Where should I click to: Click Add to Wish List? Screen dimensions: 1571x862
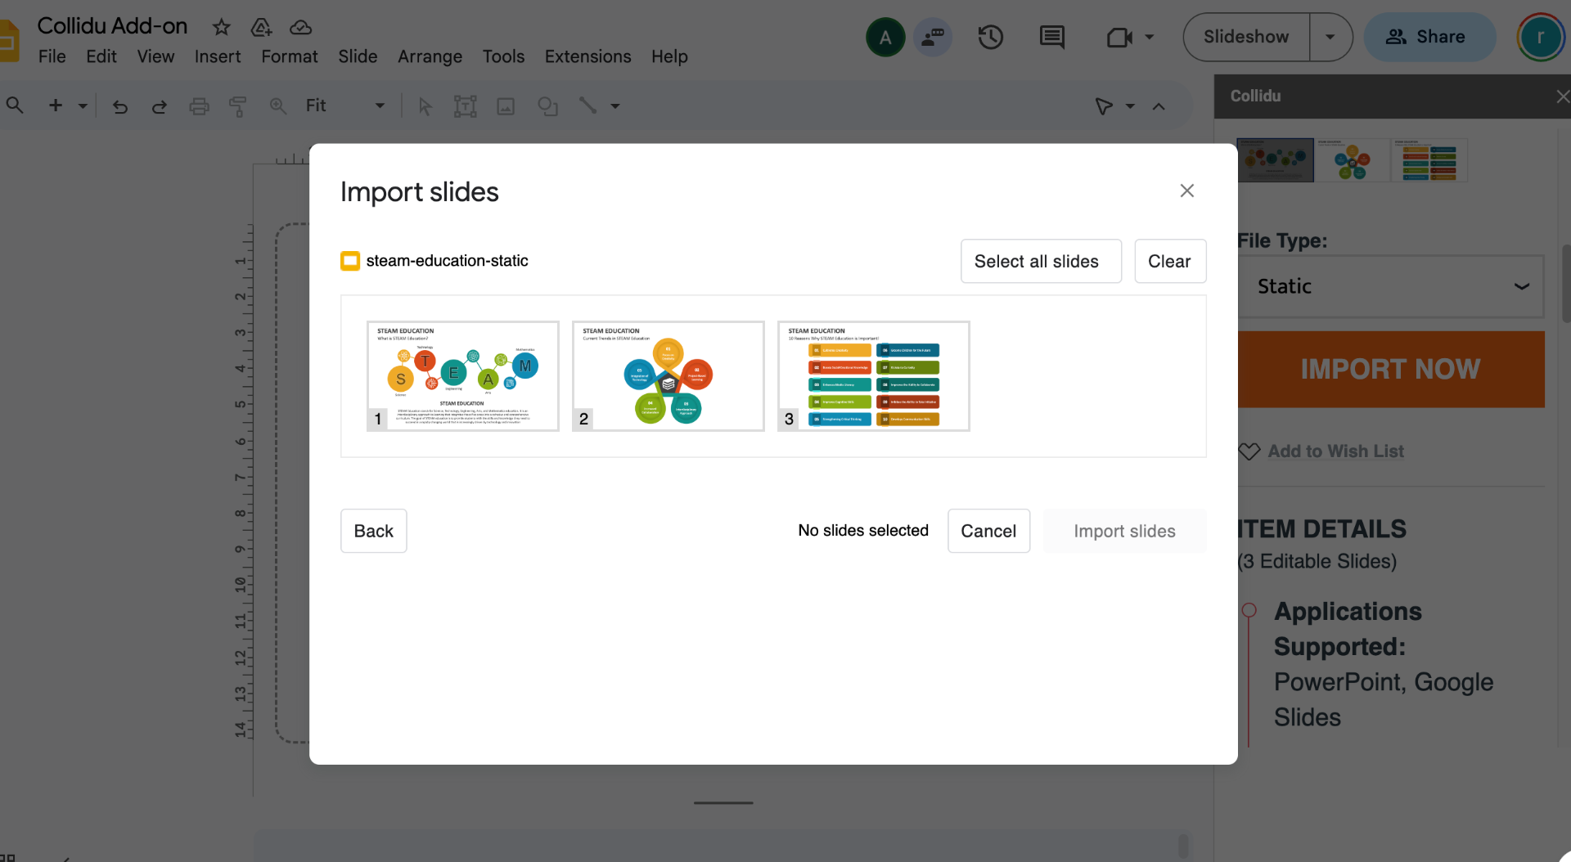tap(1335, 451)
